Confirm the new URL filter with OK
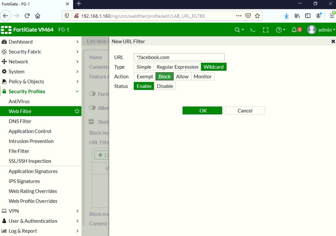Screen dimensions: 336x236 click(x=202, y=110)
